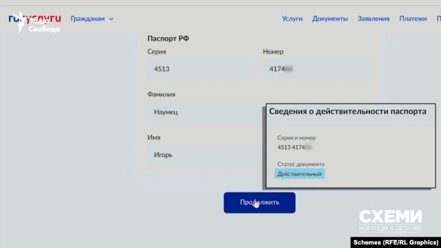Click the Продолжить button
Screen dimensions: 441x248
click(x=259, y=203)
